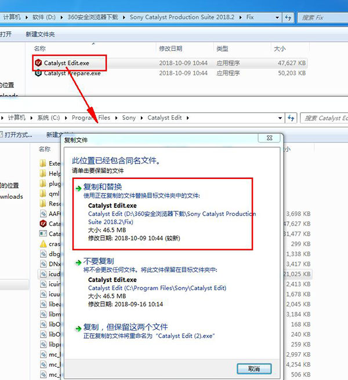Close the 复制文件 dialog

click(x=269, y=138)
